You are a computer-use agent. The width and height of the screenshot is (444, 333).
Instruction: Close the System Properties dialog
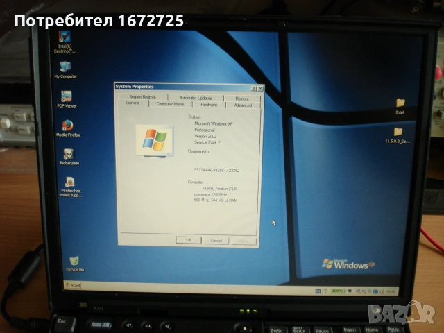tap(261, 89)
